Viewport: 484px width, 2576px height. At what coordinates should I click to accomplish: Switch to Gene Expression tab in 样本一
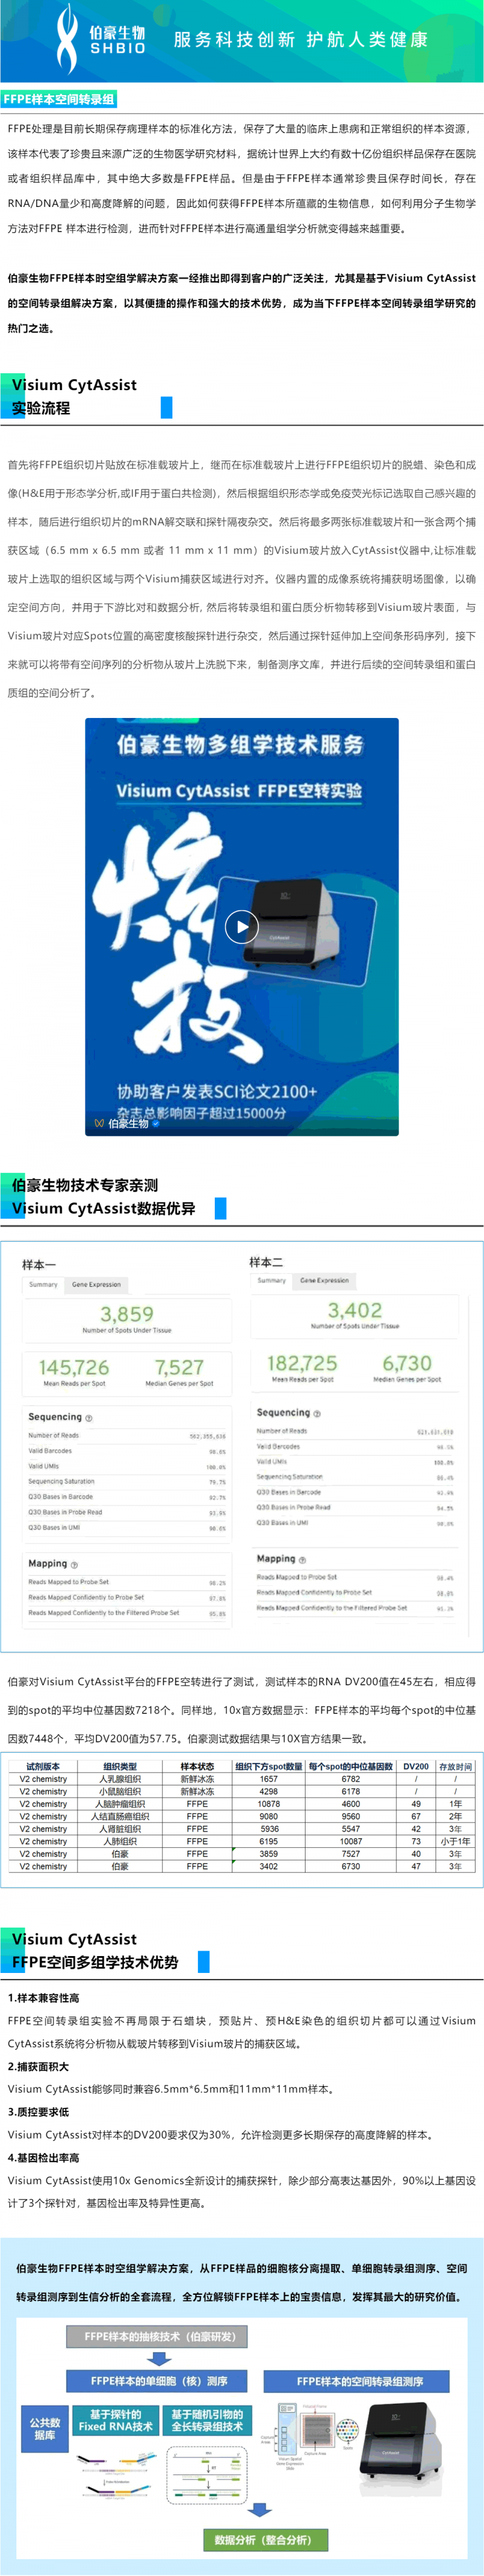[96, 1284]
